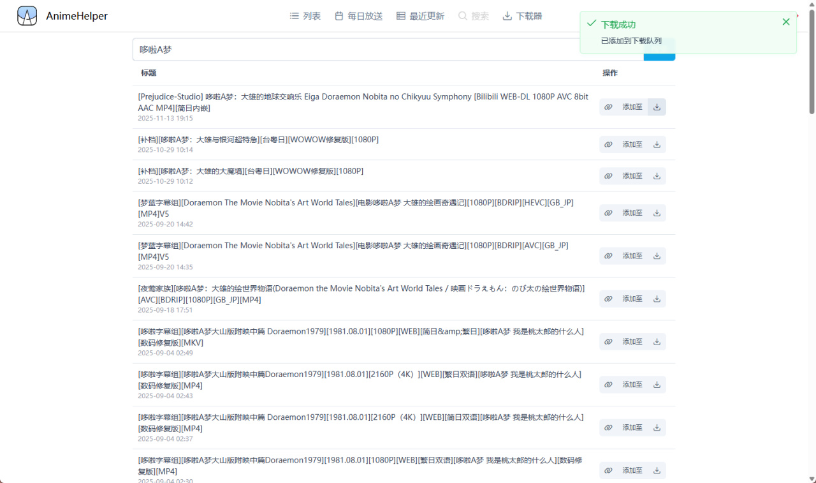Viewport: 816px width, 483px height.
Task: Click 添加至 for 2160P 简日双语 release
Action: point(632,427)
